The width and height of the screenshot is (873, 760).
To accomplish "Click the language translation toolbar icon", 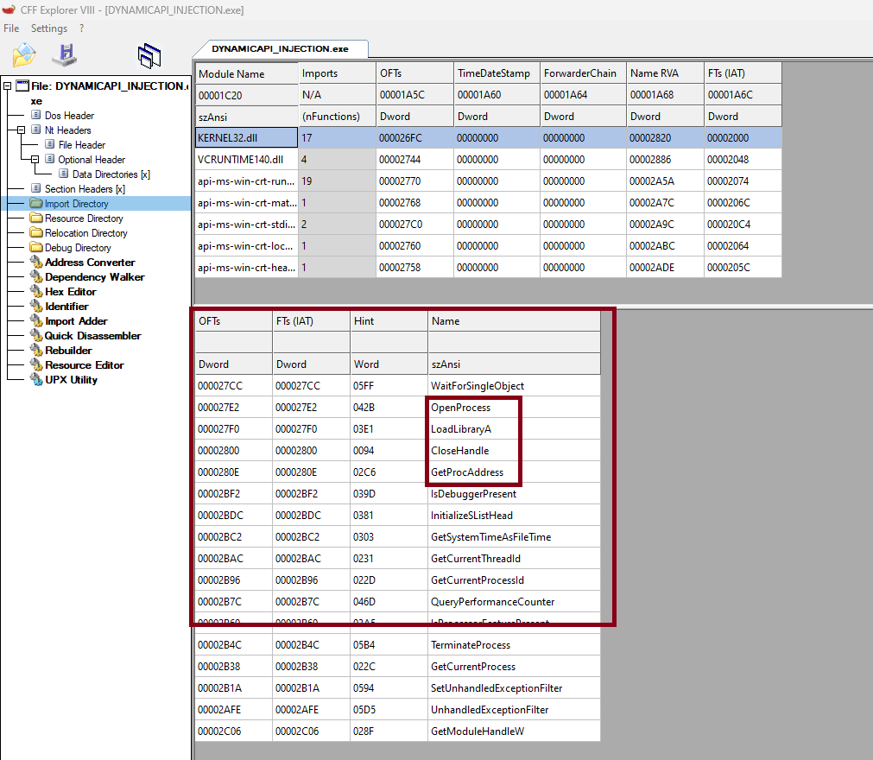I will [x=149, y=54].
